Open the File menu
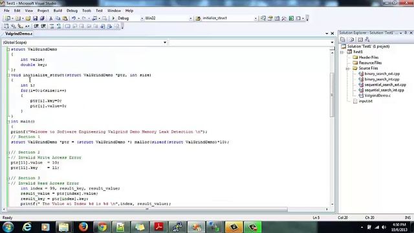The width and height of the screenshot is (414, 233). pyautogui.click(x=6, y=10)
